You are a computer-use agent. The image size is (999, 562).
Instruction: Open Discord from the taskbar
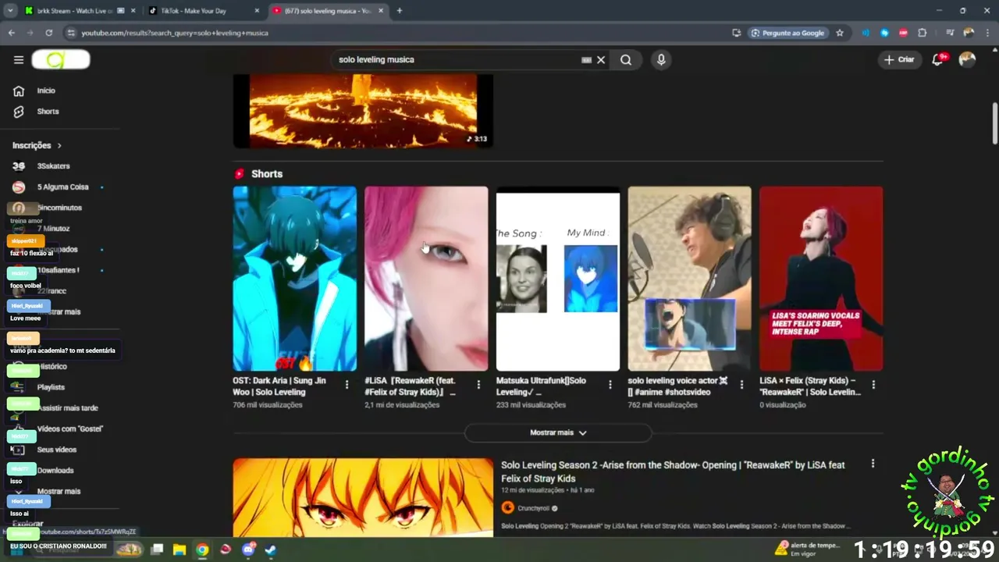248,550
